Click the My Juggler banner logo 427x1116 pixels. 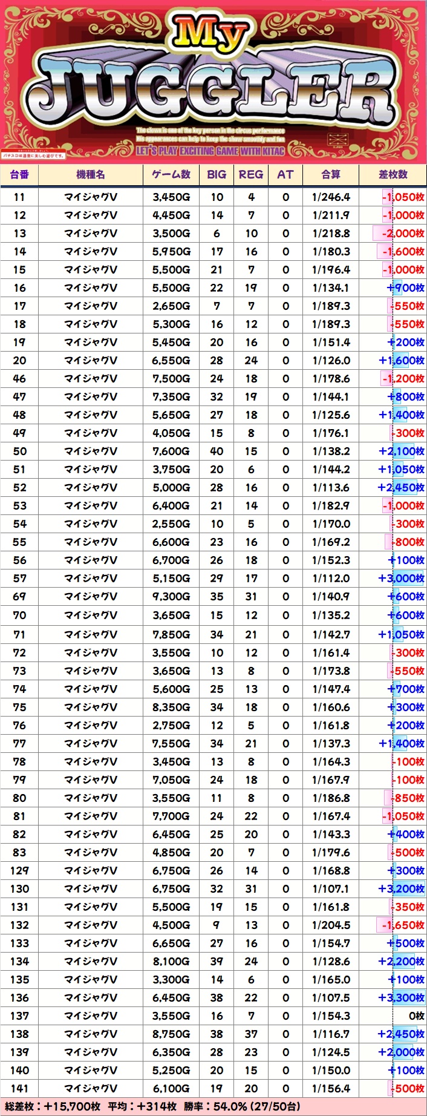coord(213,82)
